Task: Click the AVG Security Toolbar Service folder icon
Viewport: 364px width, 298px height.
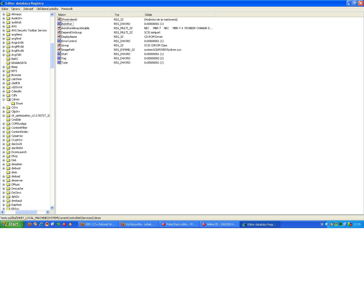Action: pos(8,30)
